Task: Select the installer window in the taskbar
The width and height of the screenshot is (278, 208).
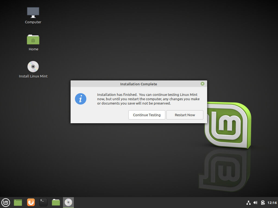Action: coord(68,203)
